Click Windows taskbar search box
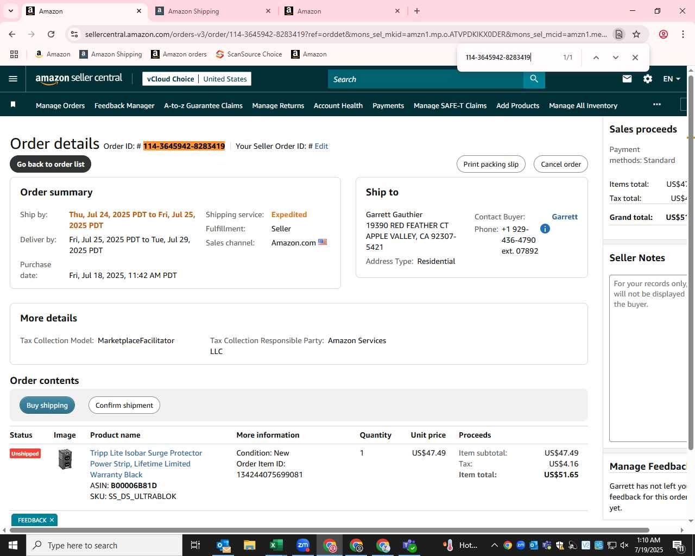Viewport: 695px width, 556px height. [x=104, y=545]
